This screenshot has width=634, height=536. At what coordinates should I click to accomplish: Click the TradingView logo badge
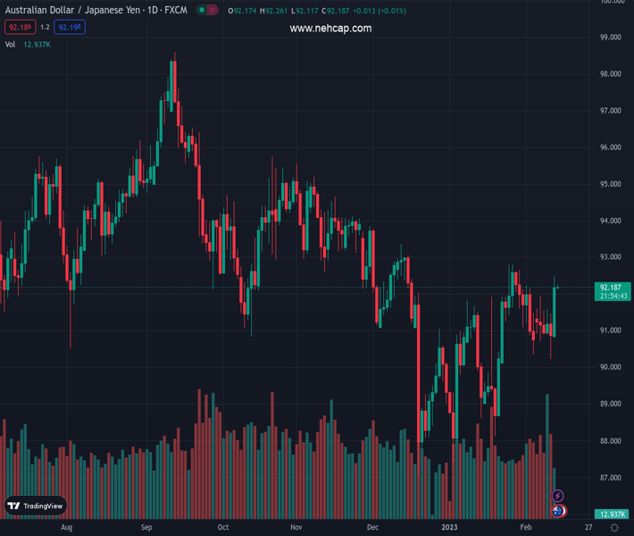click(36, 506)
